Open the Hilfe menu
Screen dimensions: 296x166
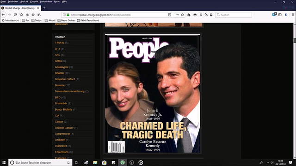tap(64, 1)
